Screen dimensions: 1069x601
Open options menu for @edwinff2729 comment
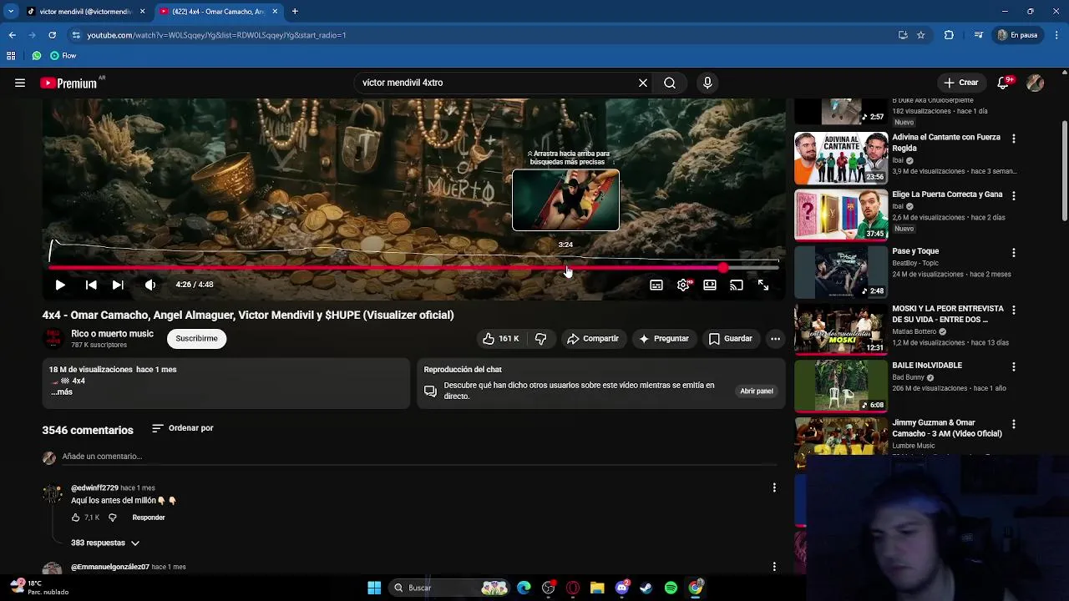(x=774, y=487)
